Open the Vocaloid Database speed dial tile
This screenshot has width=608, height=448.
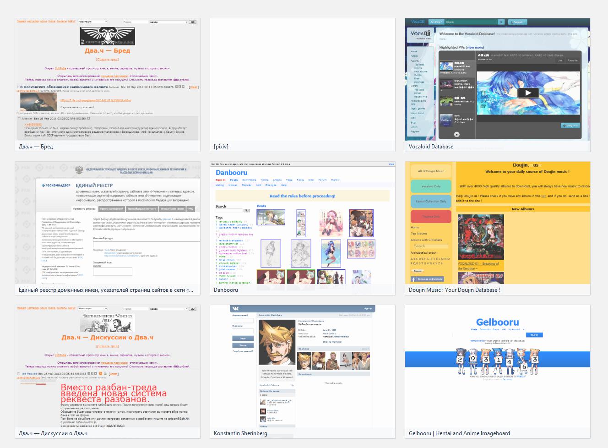498,85
